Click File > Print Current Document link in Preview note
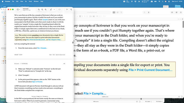 36,40
